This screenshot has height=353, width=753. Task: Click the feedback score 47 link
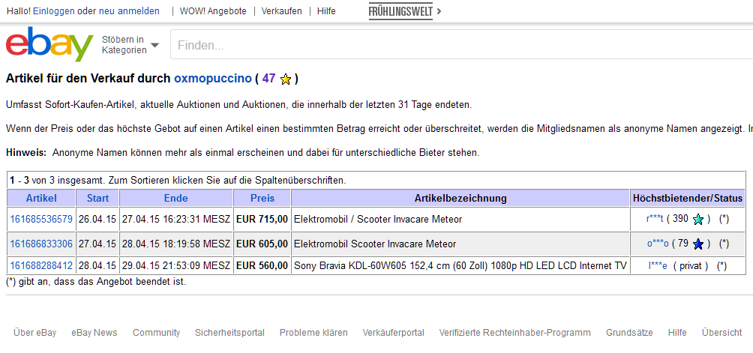[x=269, y=78]
